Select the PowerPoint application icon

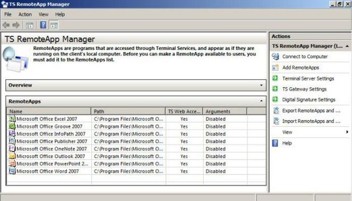point(12,163)
